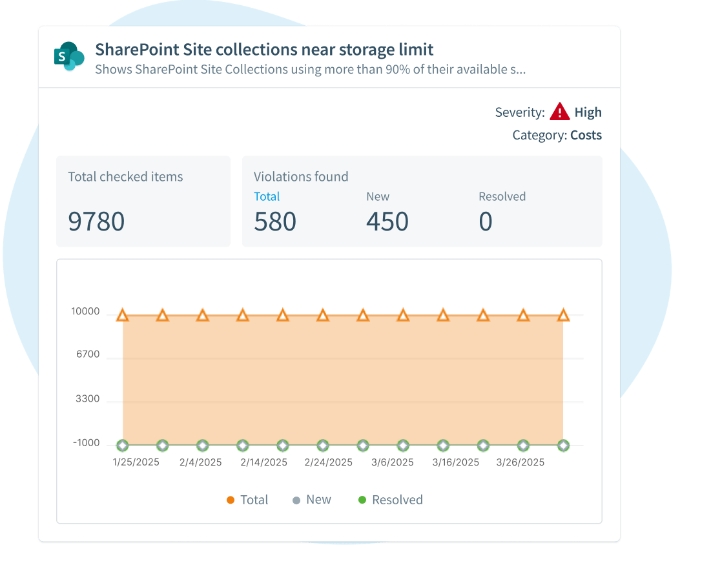The image size is (711, 585).
Task: Click the 3/26/2025 axis date label
Action: [x=520, y=462]
